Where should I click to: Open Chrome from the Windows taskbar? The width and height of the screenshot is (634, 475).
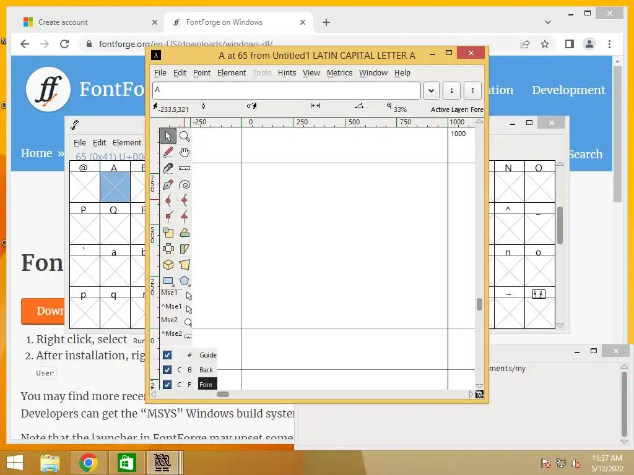coord(89,463)
